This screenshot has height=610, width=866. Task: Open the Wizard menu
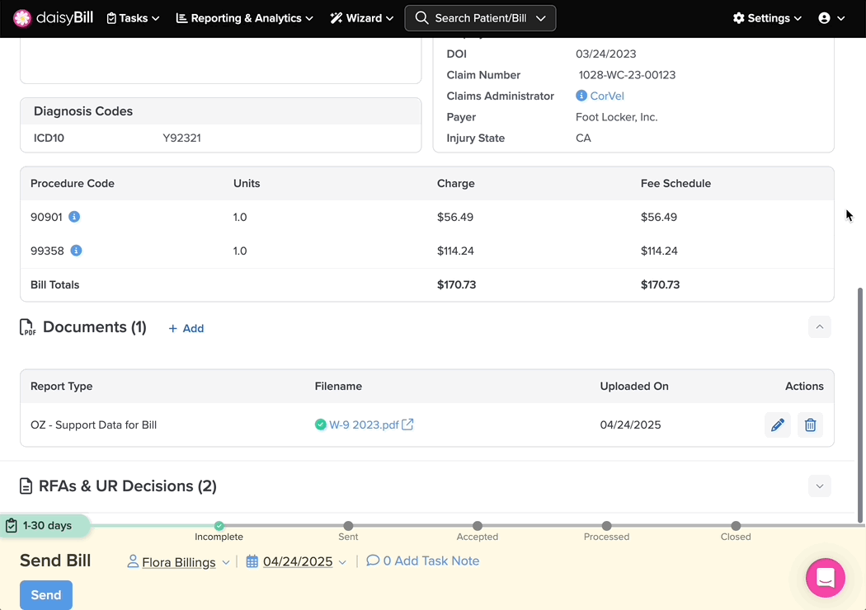click(x=362, y=18)
